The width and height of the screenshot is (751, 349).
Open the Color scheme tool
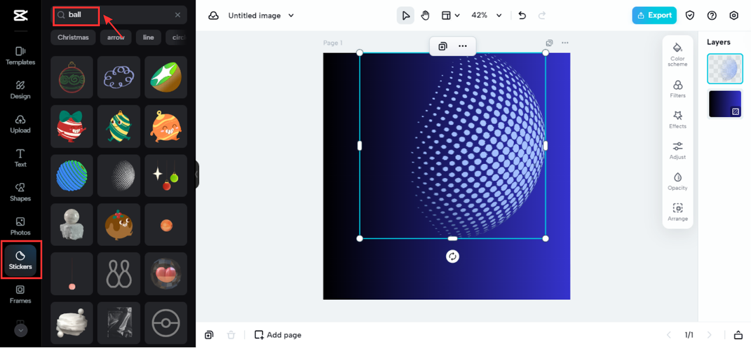pos(678,53)
